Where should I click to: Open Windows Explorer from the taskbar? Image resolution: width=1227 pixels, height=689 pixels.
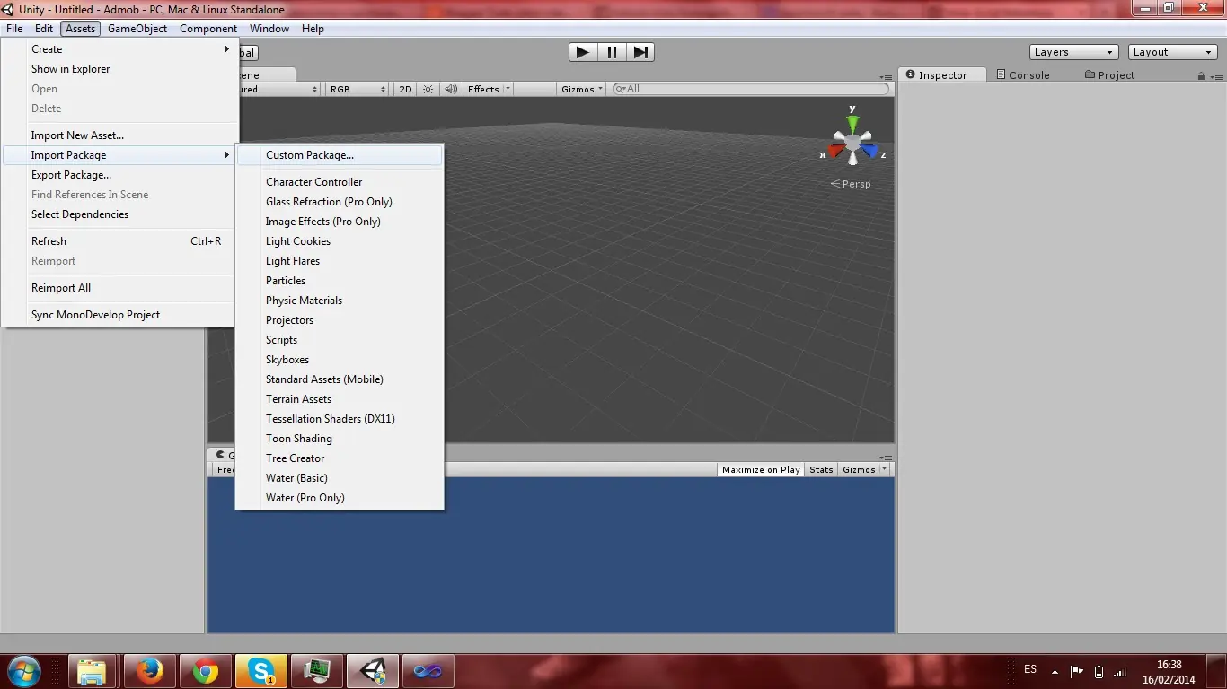(92, 671)
